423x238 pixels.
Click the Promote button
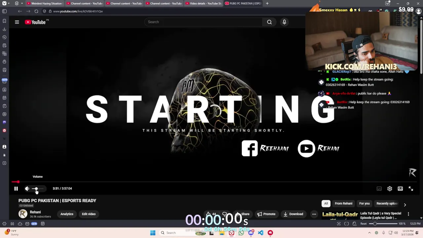tap(266, 214)
